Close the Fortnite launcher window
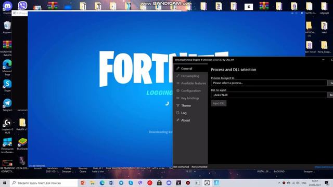Screen dimensions: 333x187 point(302,13)
